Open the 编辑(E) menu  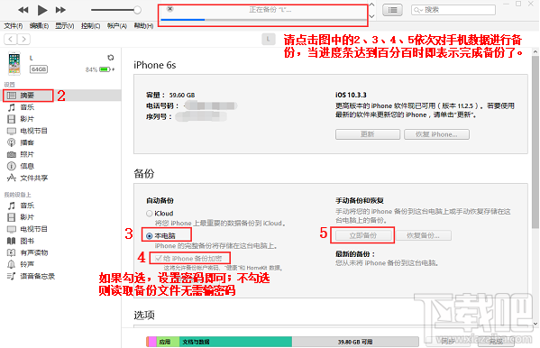click(x=39, y=26)
